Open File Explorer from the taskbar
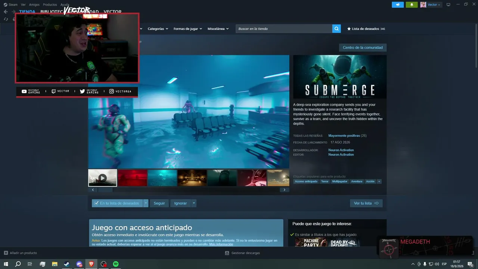The height and width of the screenshot is (269, 478). click(x=55, y=264)
